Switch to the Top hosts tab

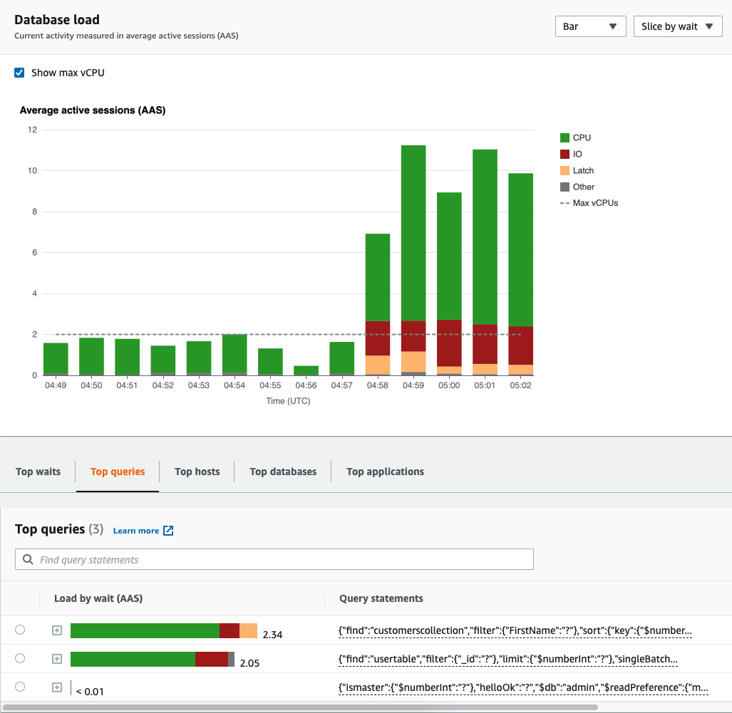(x=197, y=472)
